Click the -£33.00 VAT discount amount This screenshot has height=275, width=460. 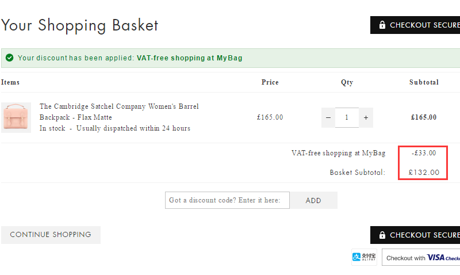click(424, 153)
